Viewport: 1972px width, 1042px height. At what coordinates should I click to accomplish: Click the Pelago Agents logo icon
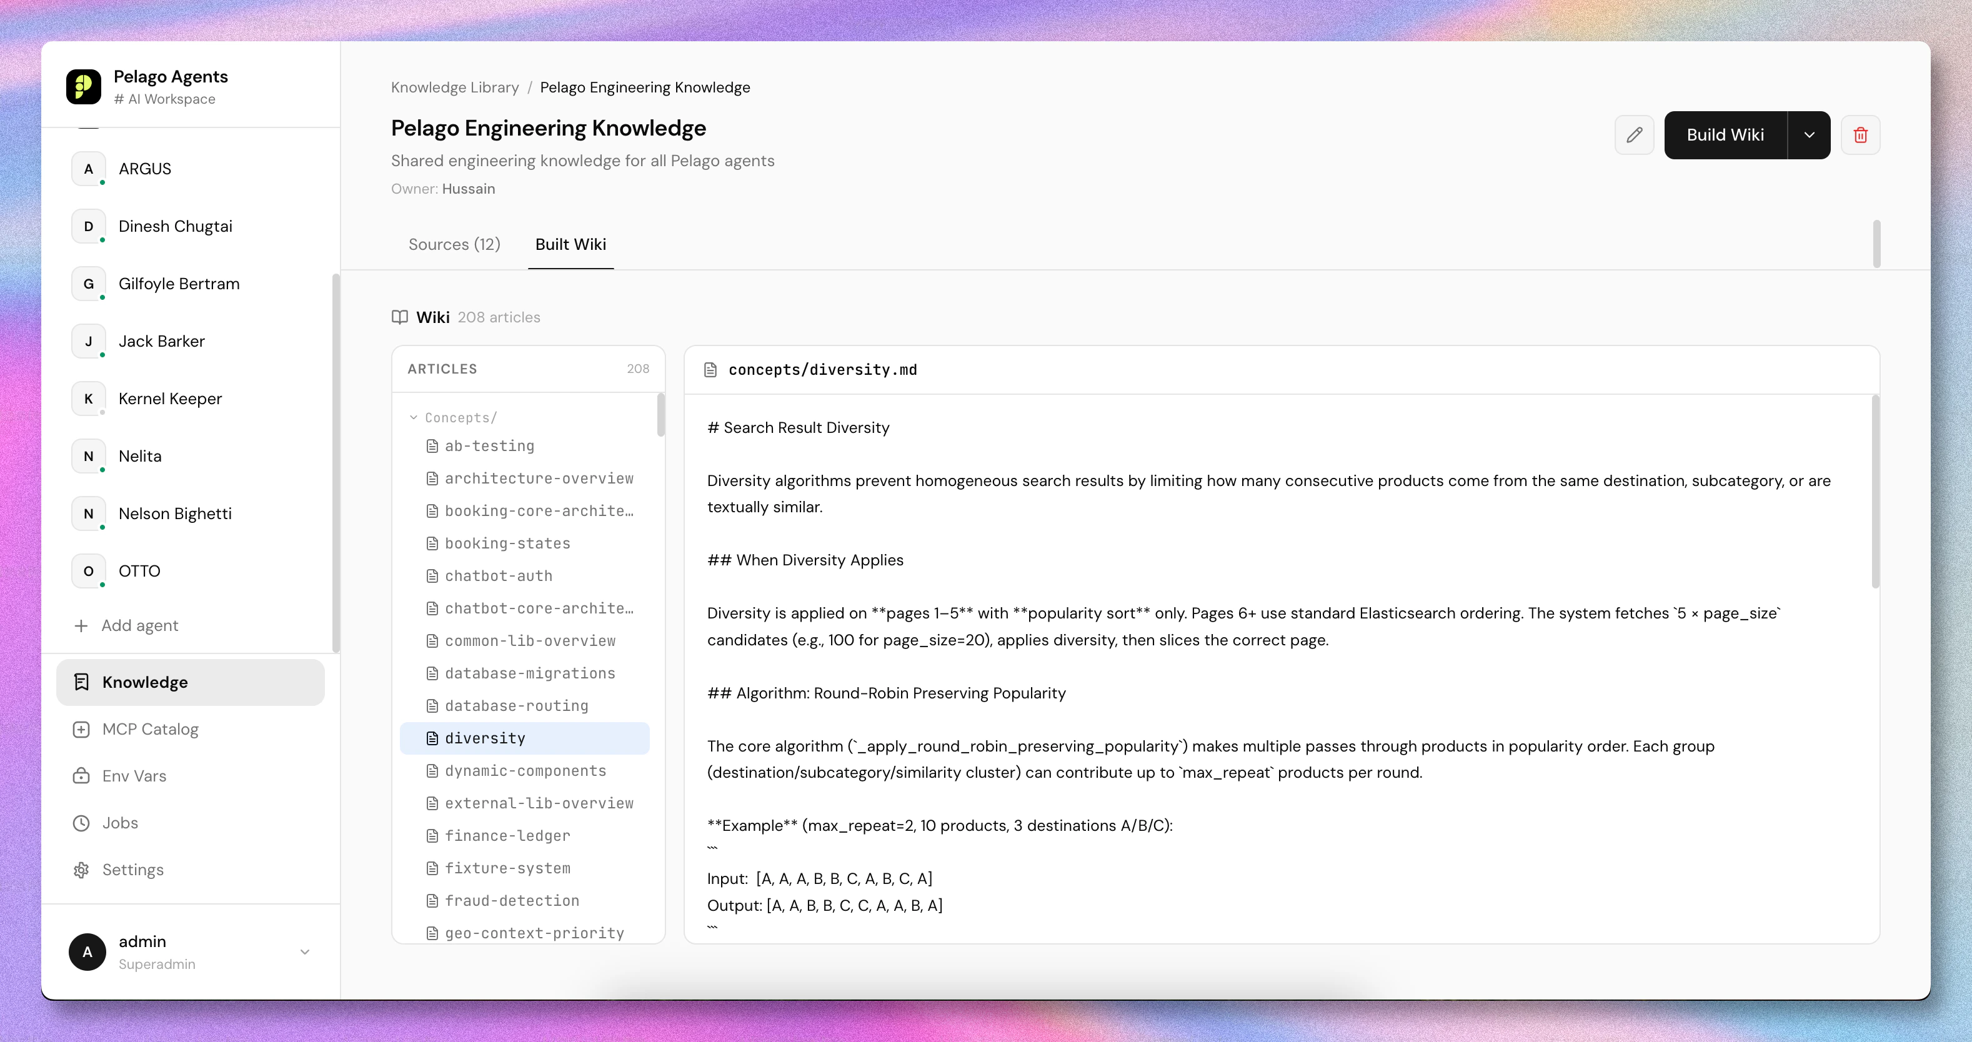tap(84, 86)
